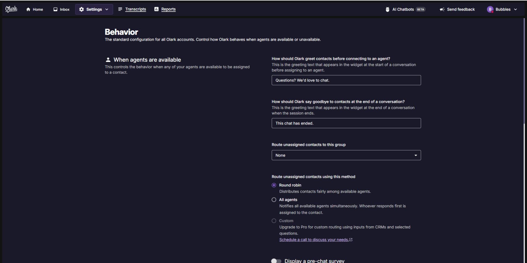Click the Olark logo
Screen dimensions: 527x263
point(11,9)
